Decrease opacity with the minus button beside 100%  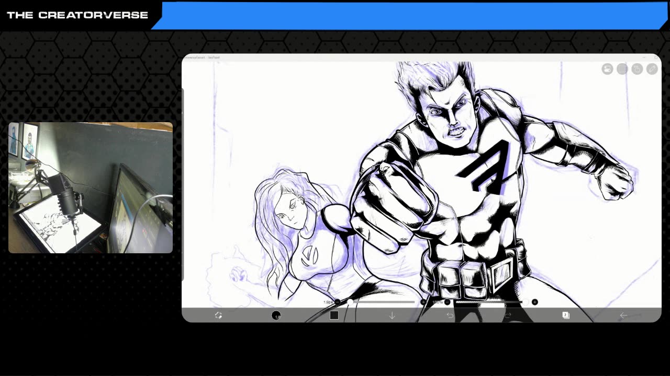point(447,302)
